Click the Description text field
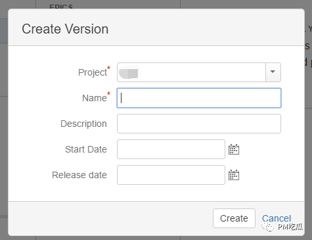 199,124
